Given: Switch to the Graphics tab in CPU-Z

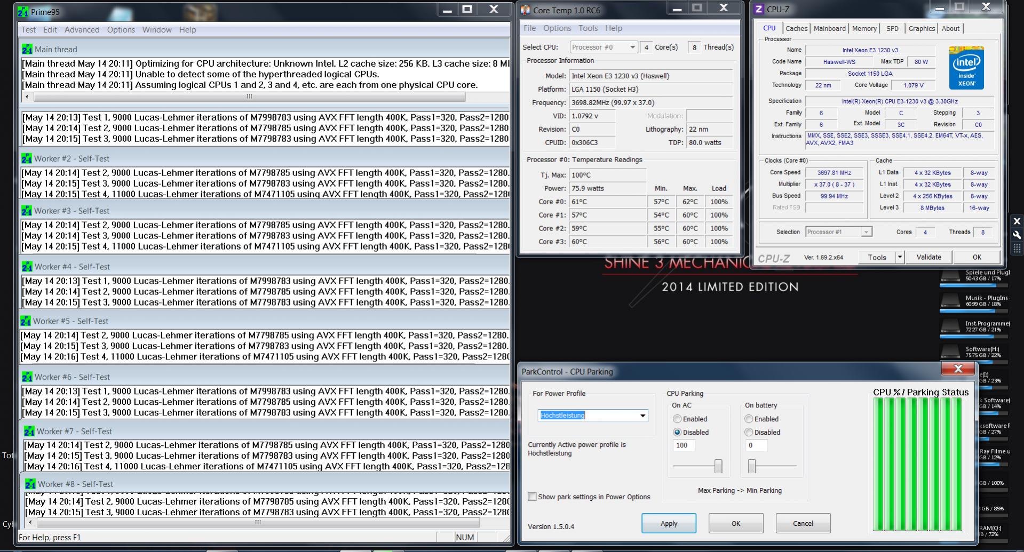Looking at the screenshot, I should point(922,29).
